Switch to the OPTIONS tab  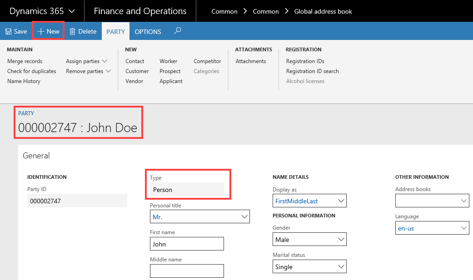(x=148, y=32)
